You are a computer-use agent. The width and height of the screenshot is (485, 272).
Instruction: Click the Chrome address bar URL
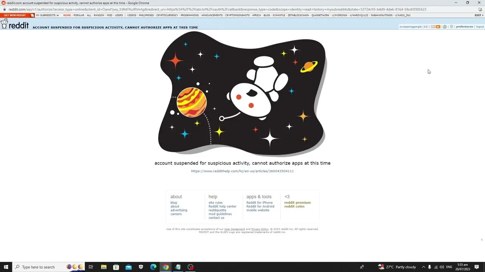pos(217,9)
